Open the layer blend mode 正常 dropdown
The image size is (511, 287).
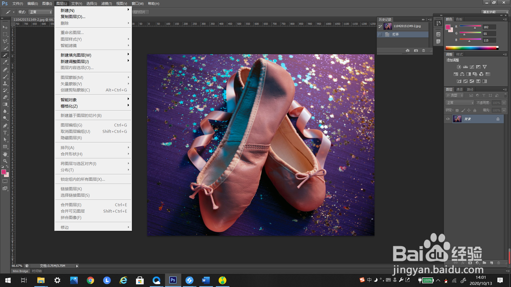(x=460, y=103)
